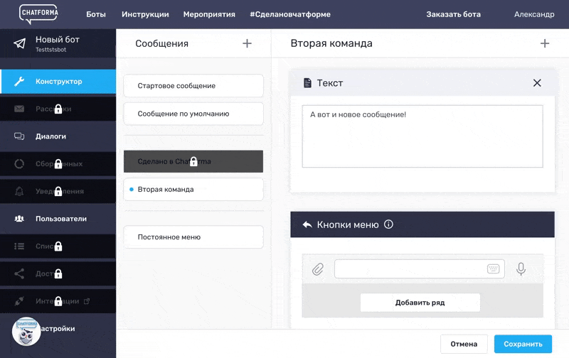Screen dimensions: 569x358
Task: Select the Новый бот Testtstsbot header
Action: pyautogui.click(x=58, y=43)
